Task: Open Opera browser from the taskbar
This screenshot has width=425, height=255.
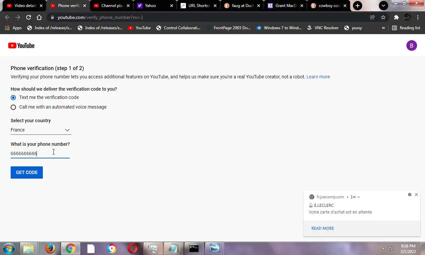Action: tap(132, 248)
